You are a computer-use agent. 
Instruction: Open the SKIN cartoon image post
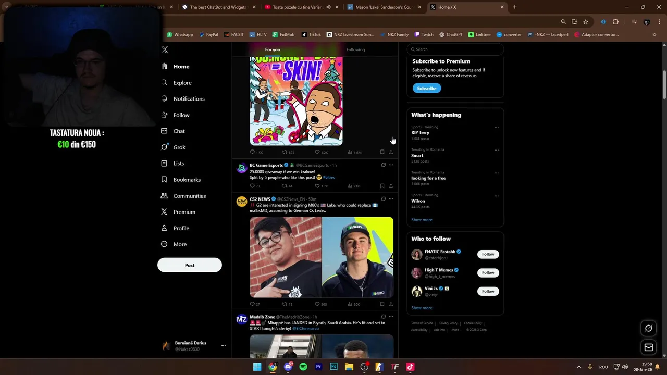pos(297,101)
